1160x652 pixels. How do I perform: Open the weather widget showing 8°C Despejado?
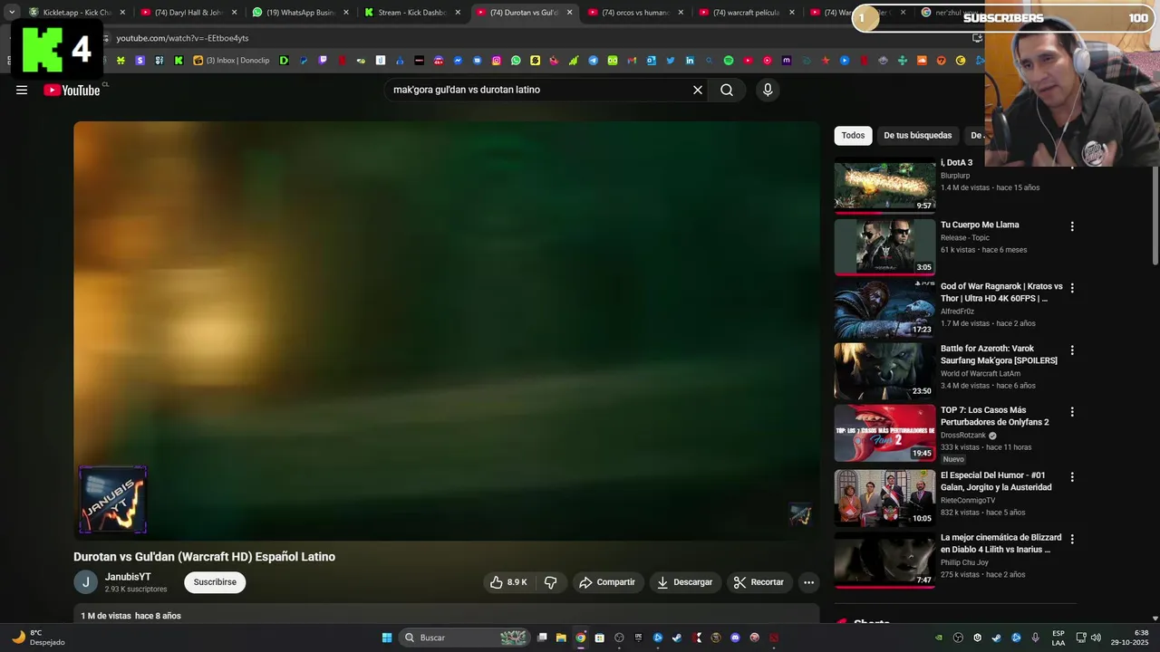click(x=38, y=638)
